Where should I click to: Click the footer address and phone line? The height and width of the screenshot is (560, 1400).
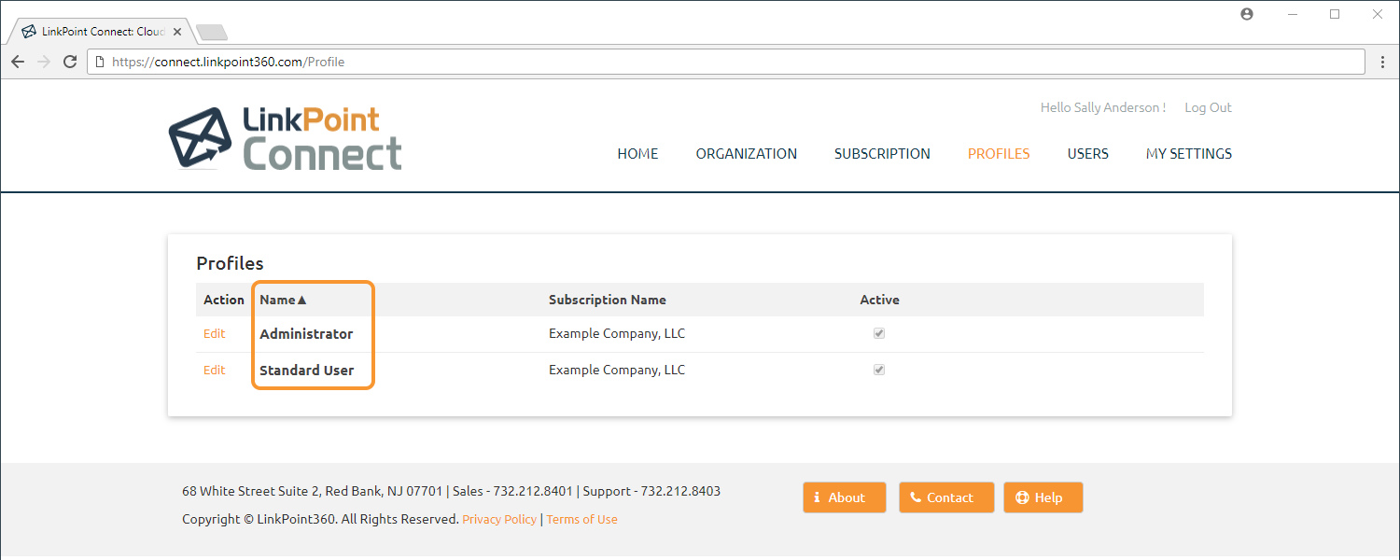tap(451, 491)
